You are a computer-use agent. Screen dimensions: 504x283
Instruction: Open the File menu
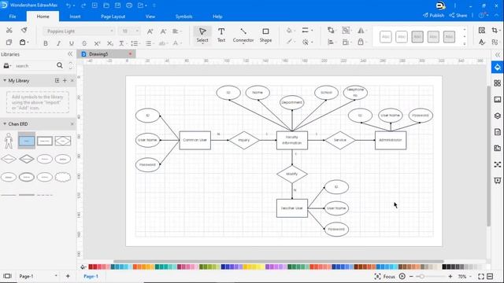tap(13, 17)
